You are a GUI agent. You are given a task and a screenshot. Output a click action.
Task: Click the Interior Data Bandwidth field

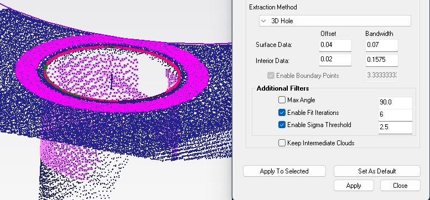coord(381,60)
